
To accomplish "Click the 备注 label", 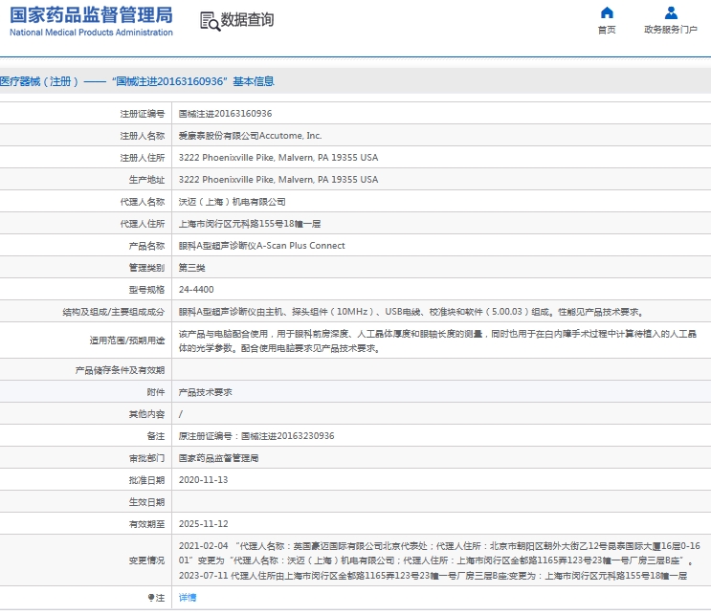I will (156, 436).
